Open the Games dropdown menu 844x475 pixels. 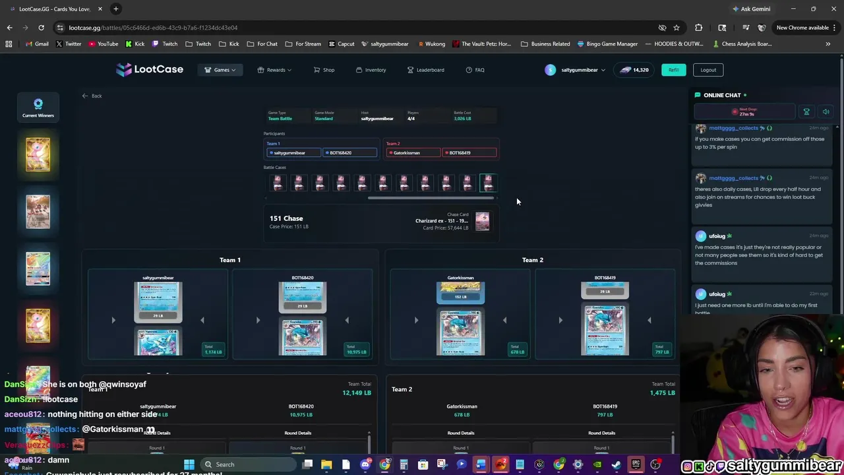pyautogui.click(x=220, y=70)
